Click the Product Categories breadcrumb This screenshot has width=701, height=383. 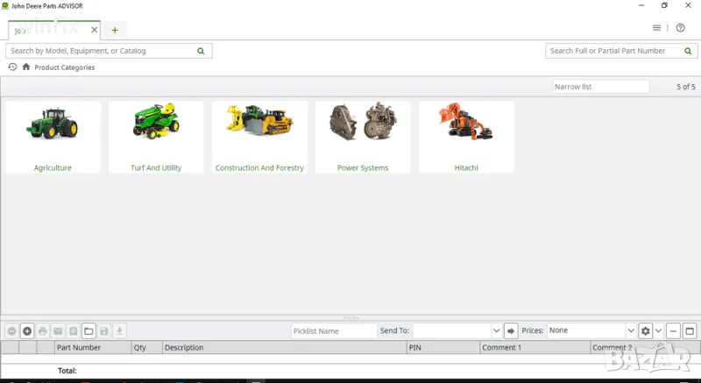[x=65, y=67]
